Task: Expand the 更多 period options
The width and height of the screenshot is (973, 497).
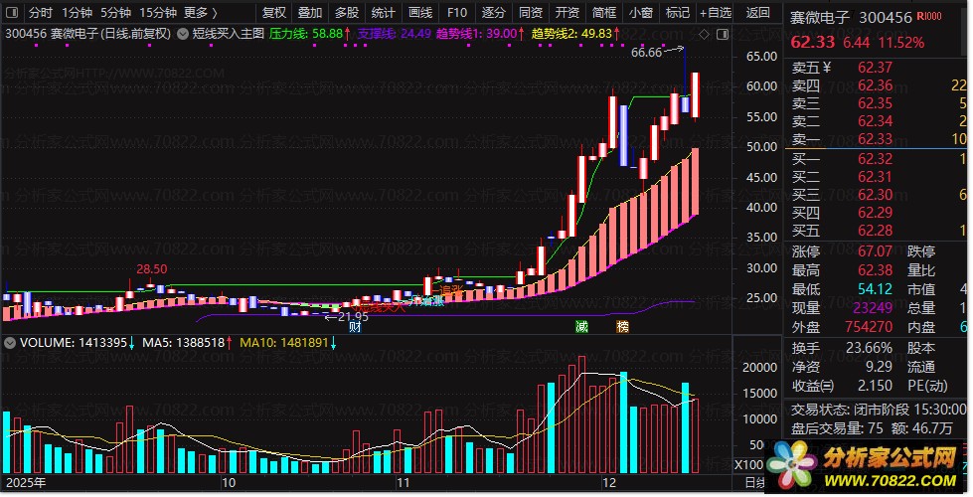Action: [x=201, y=12]
